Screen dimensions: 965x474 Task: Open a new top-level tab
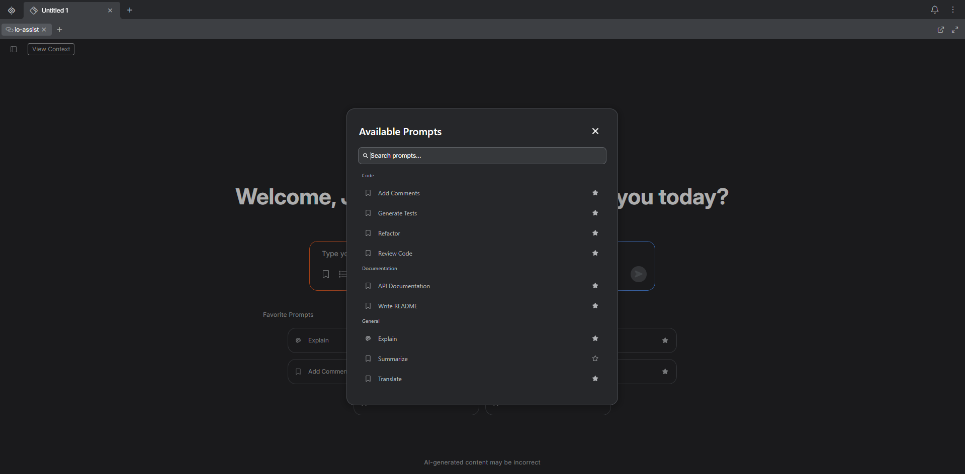(130, 10)
